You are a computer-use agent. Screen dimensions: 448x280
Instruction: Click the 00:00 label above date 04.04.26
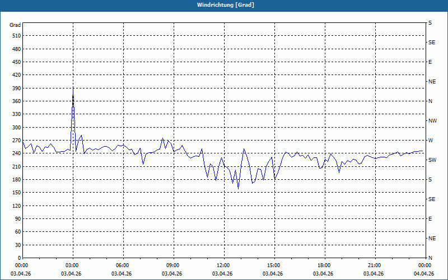424,265
